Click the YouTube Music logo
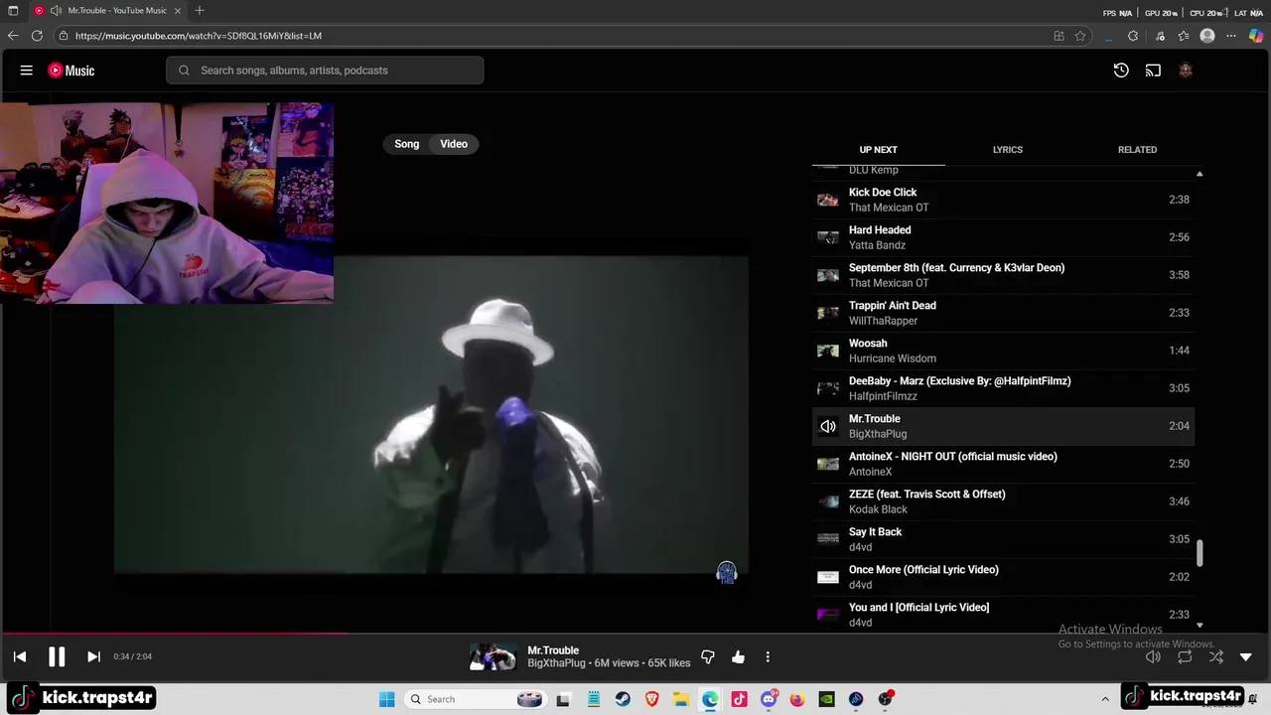 [x=71, y=71]
